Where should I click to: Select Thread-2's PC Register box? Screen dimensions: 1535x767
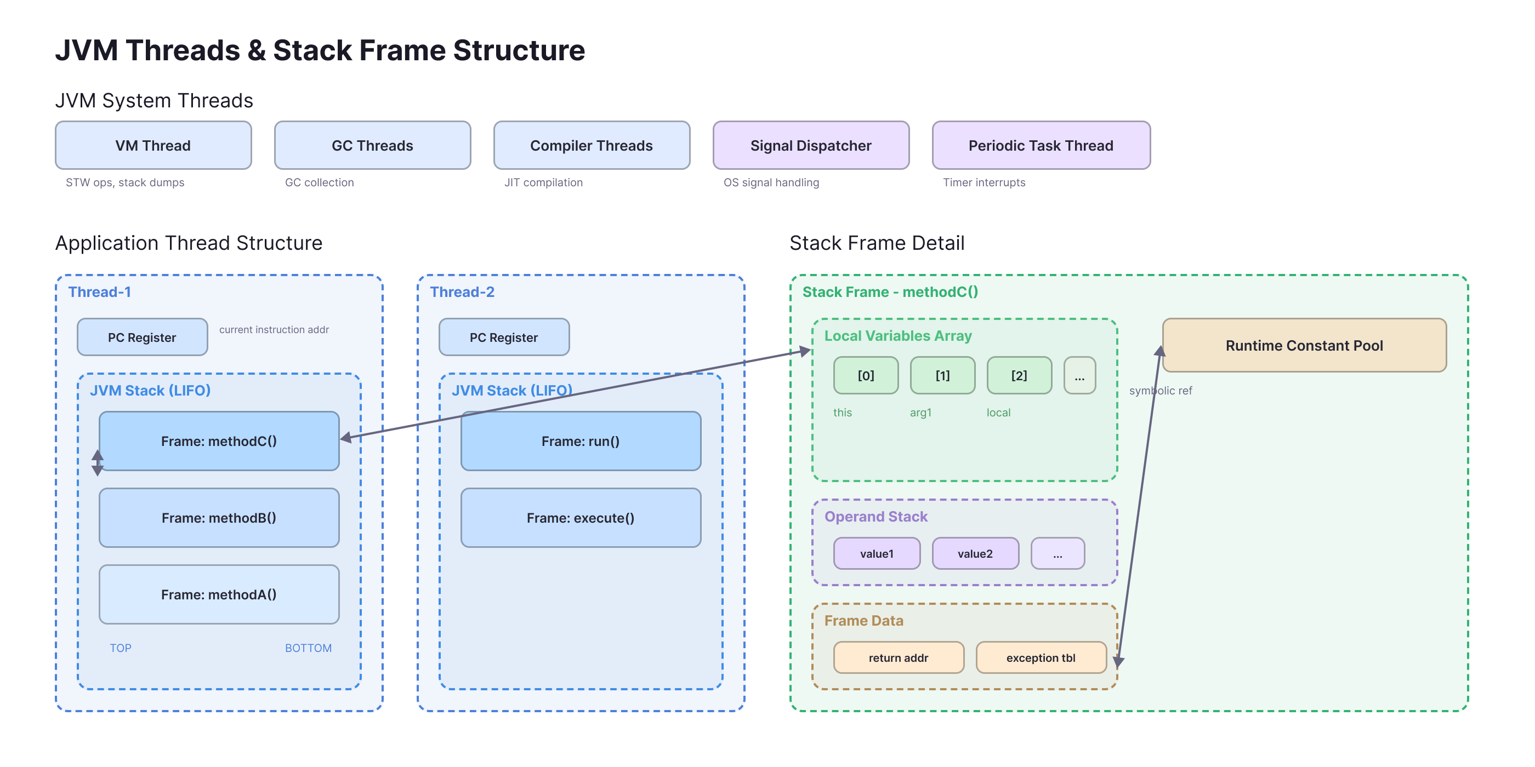point(504,337)
